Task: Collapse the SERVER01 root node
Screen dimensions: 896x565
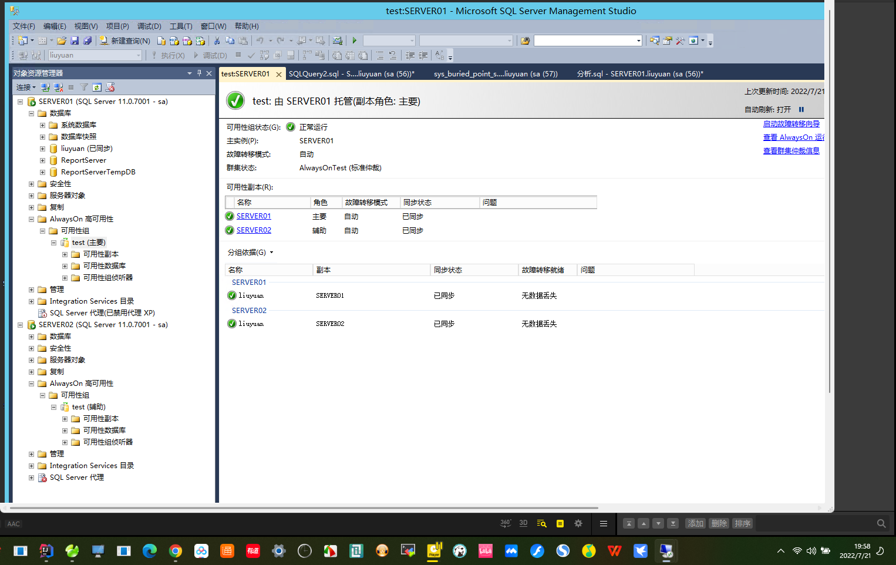Action: coord(20,102)
